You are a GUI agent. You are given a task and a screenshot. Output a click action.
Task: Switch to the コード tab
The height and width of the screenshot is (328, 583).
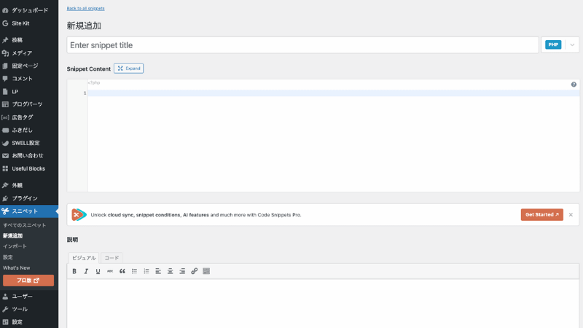coord(111,258)
